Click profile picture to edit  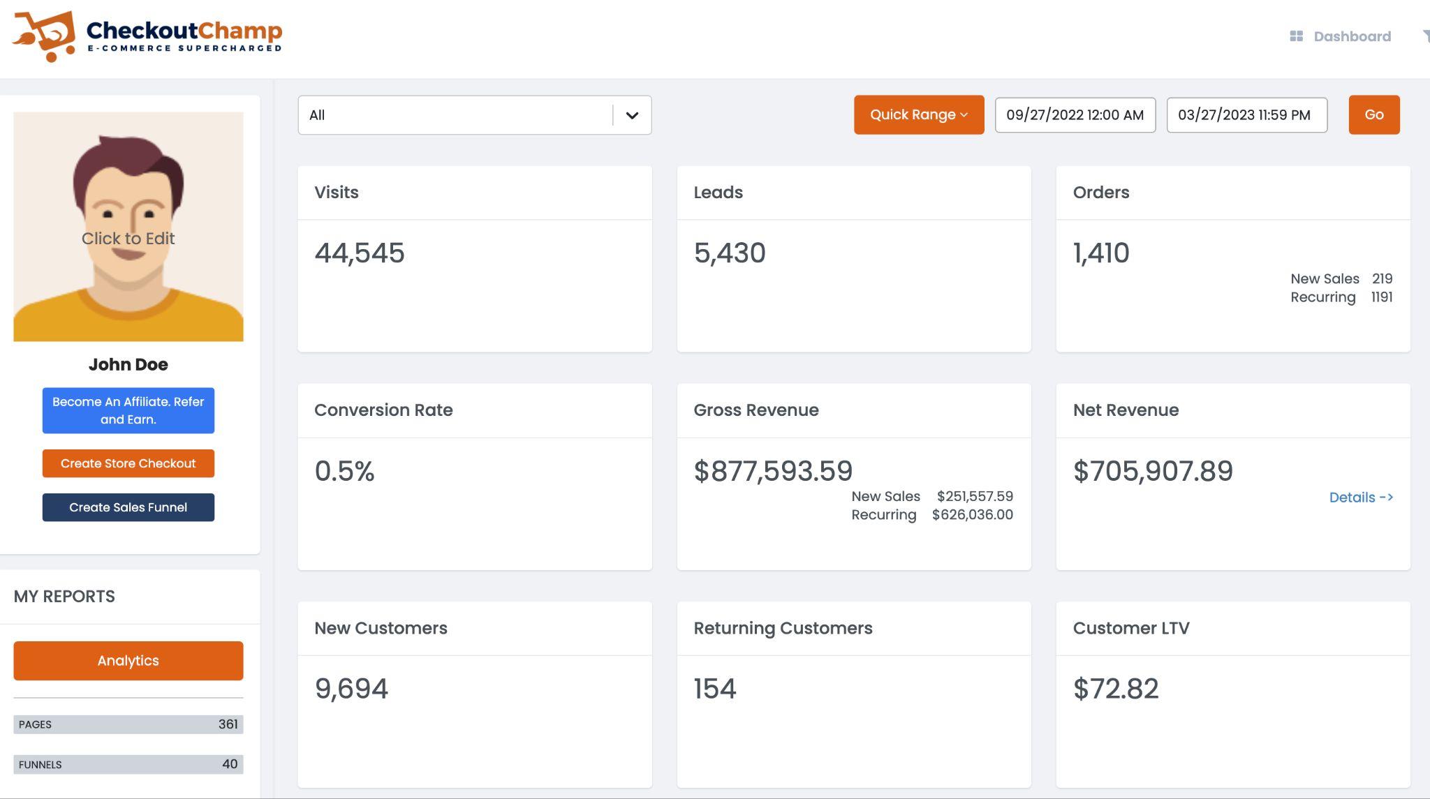click(128, 227)
